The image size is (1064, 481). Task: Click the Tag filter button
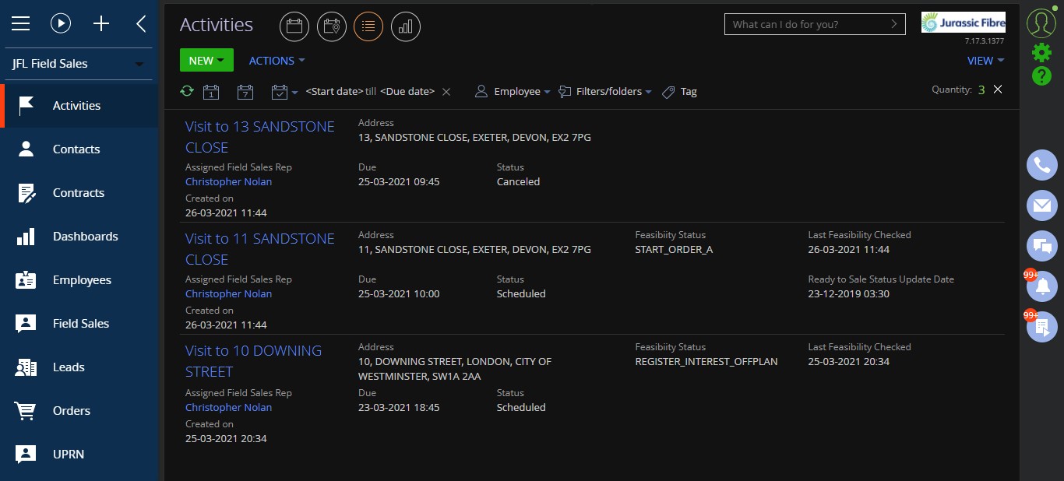[x=679, y=91]
